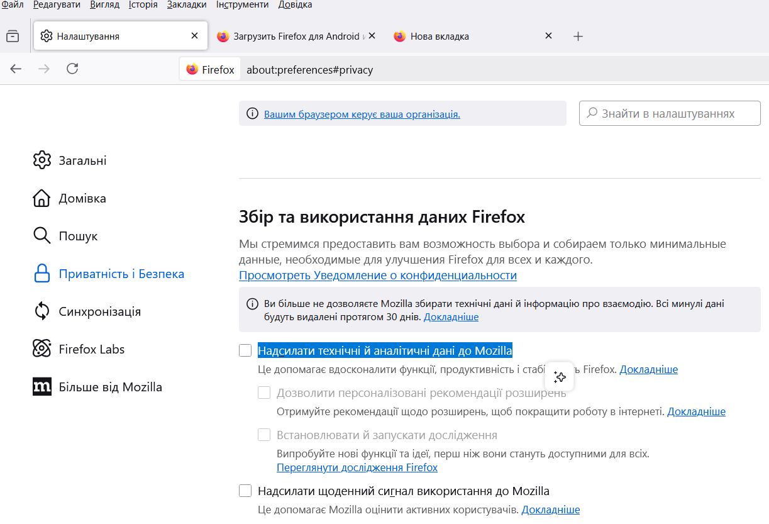The image size is (769, 524).
Task: Click the gear icon next to Загальні
Action: click(41, 160)
